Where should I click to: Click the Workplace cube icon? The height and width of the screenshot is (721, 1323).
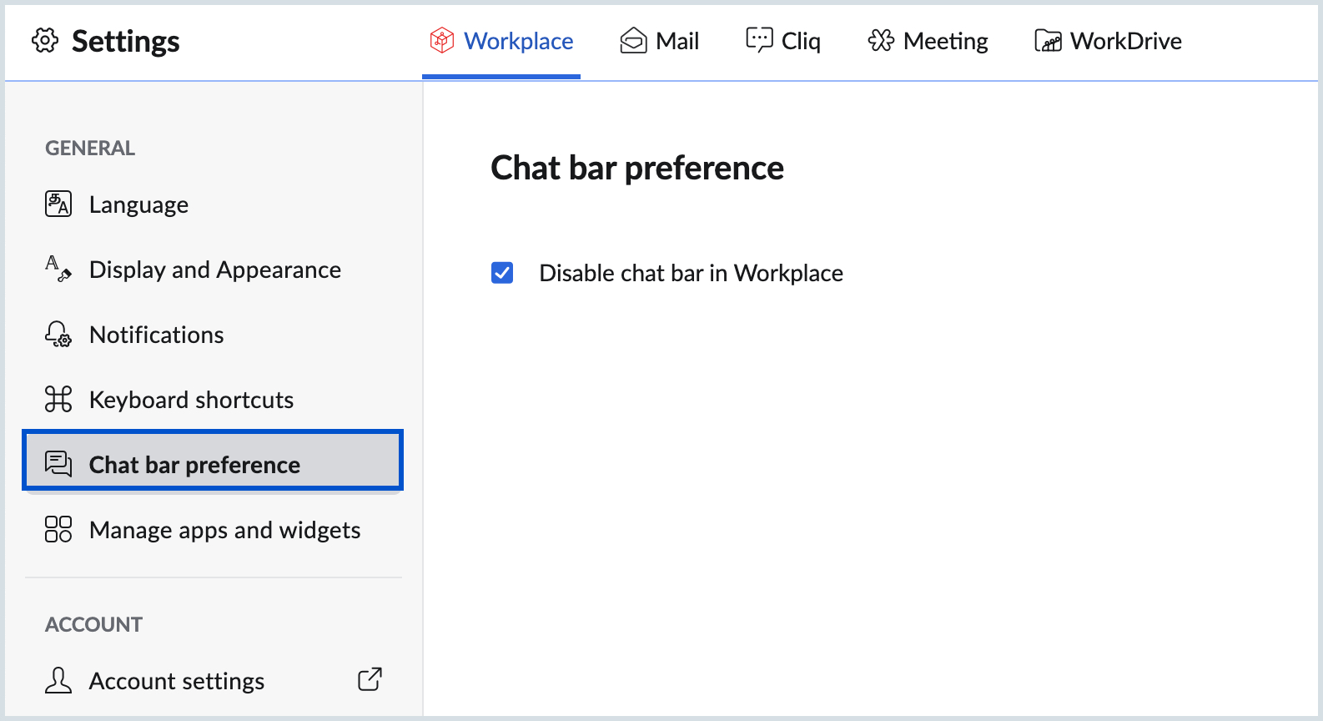coord(441,40)
